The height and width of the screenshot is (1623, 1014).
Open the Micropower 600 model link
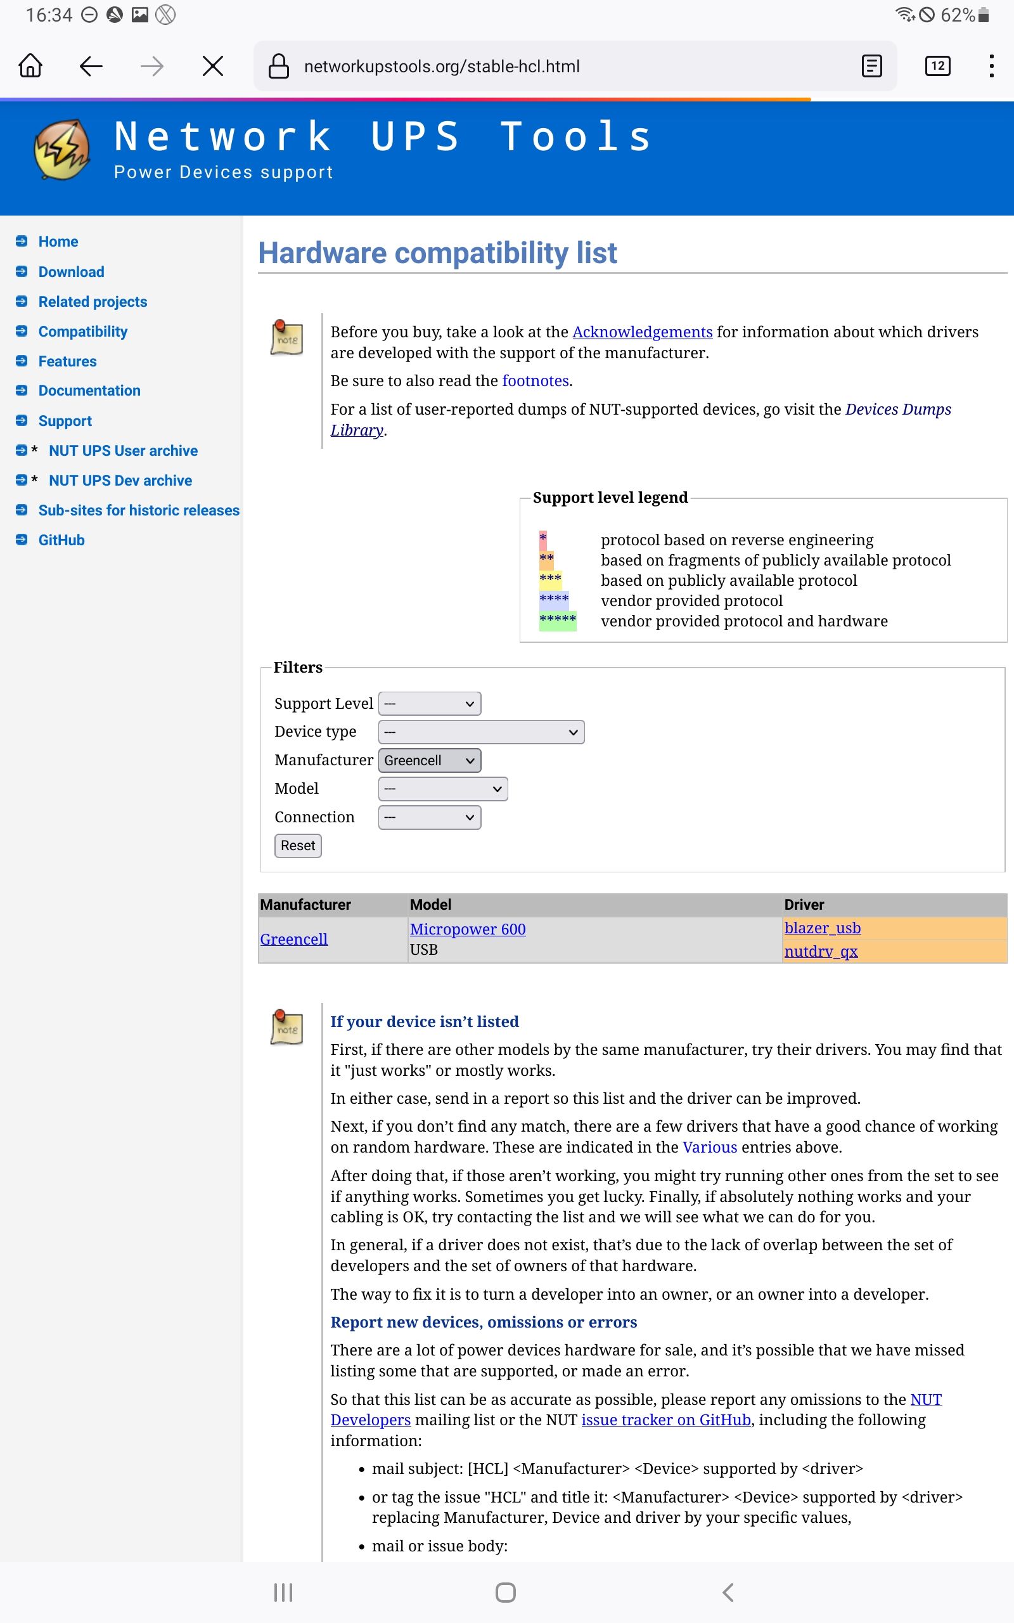point(468,929)
